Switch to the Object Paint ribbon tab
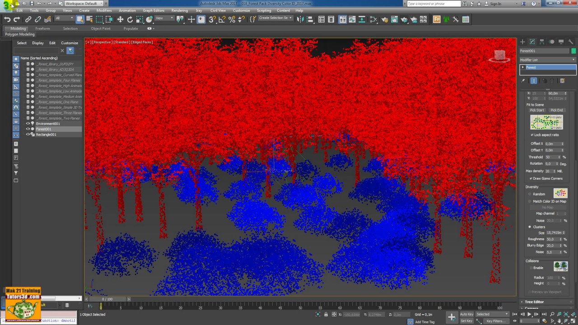The image size is (578, 325). click(x=100, y=28)
